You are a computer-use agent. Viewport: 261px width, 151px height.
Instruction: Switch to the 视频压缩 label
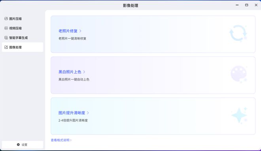click(15, 28)
